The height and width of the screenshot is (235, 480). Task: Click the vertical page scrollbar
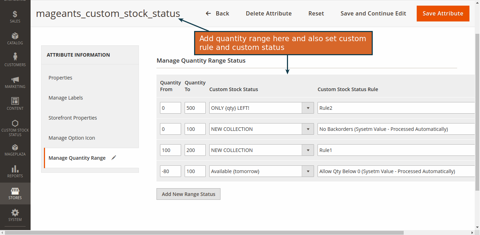point(477,113)
